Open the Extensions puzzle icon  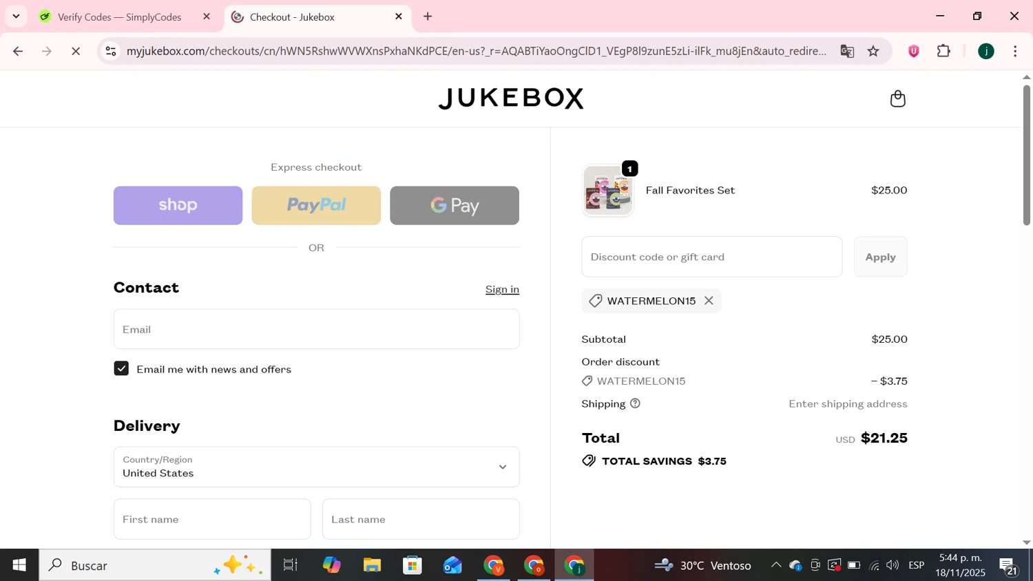point(944,51)
